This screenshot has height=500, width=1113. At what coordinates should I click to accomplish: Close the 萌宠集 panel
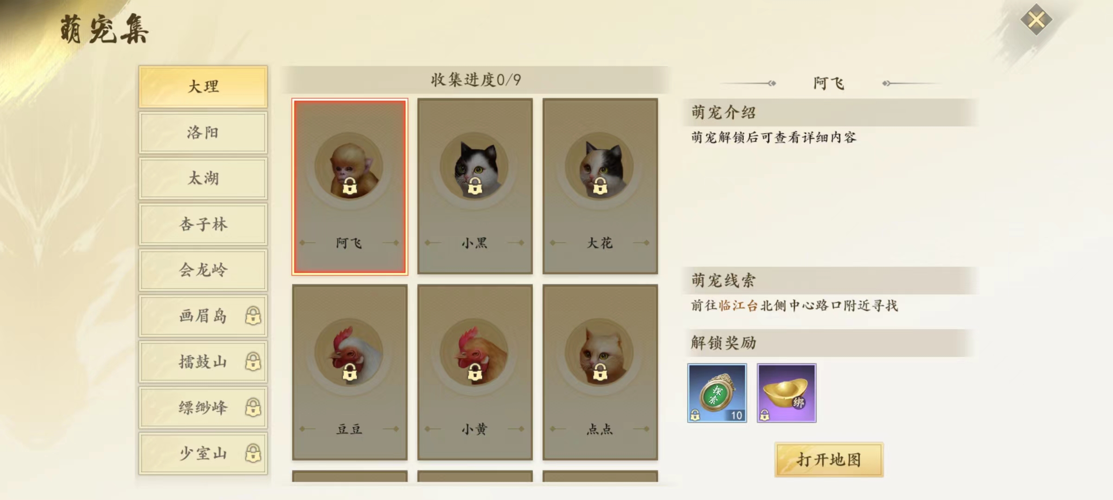1036,20
